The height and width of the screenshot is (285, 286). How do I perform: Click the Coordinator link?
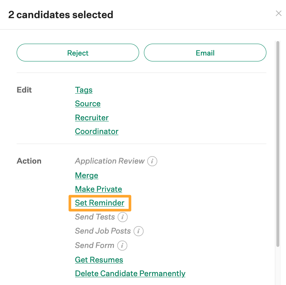click(97, 131)
